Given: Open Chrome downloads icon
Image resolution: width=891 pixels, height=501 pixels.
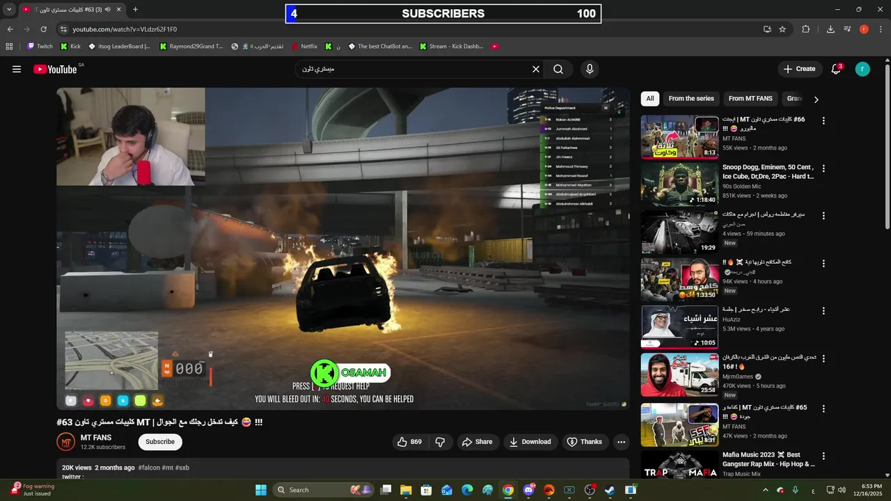Looking at the screenshot, I should (x=830, y=29).
